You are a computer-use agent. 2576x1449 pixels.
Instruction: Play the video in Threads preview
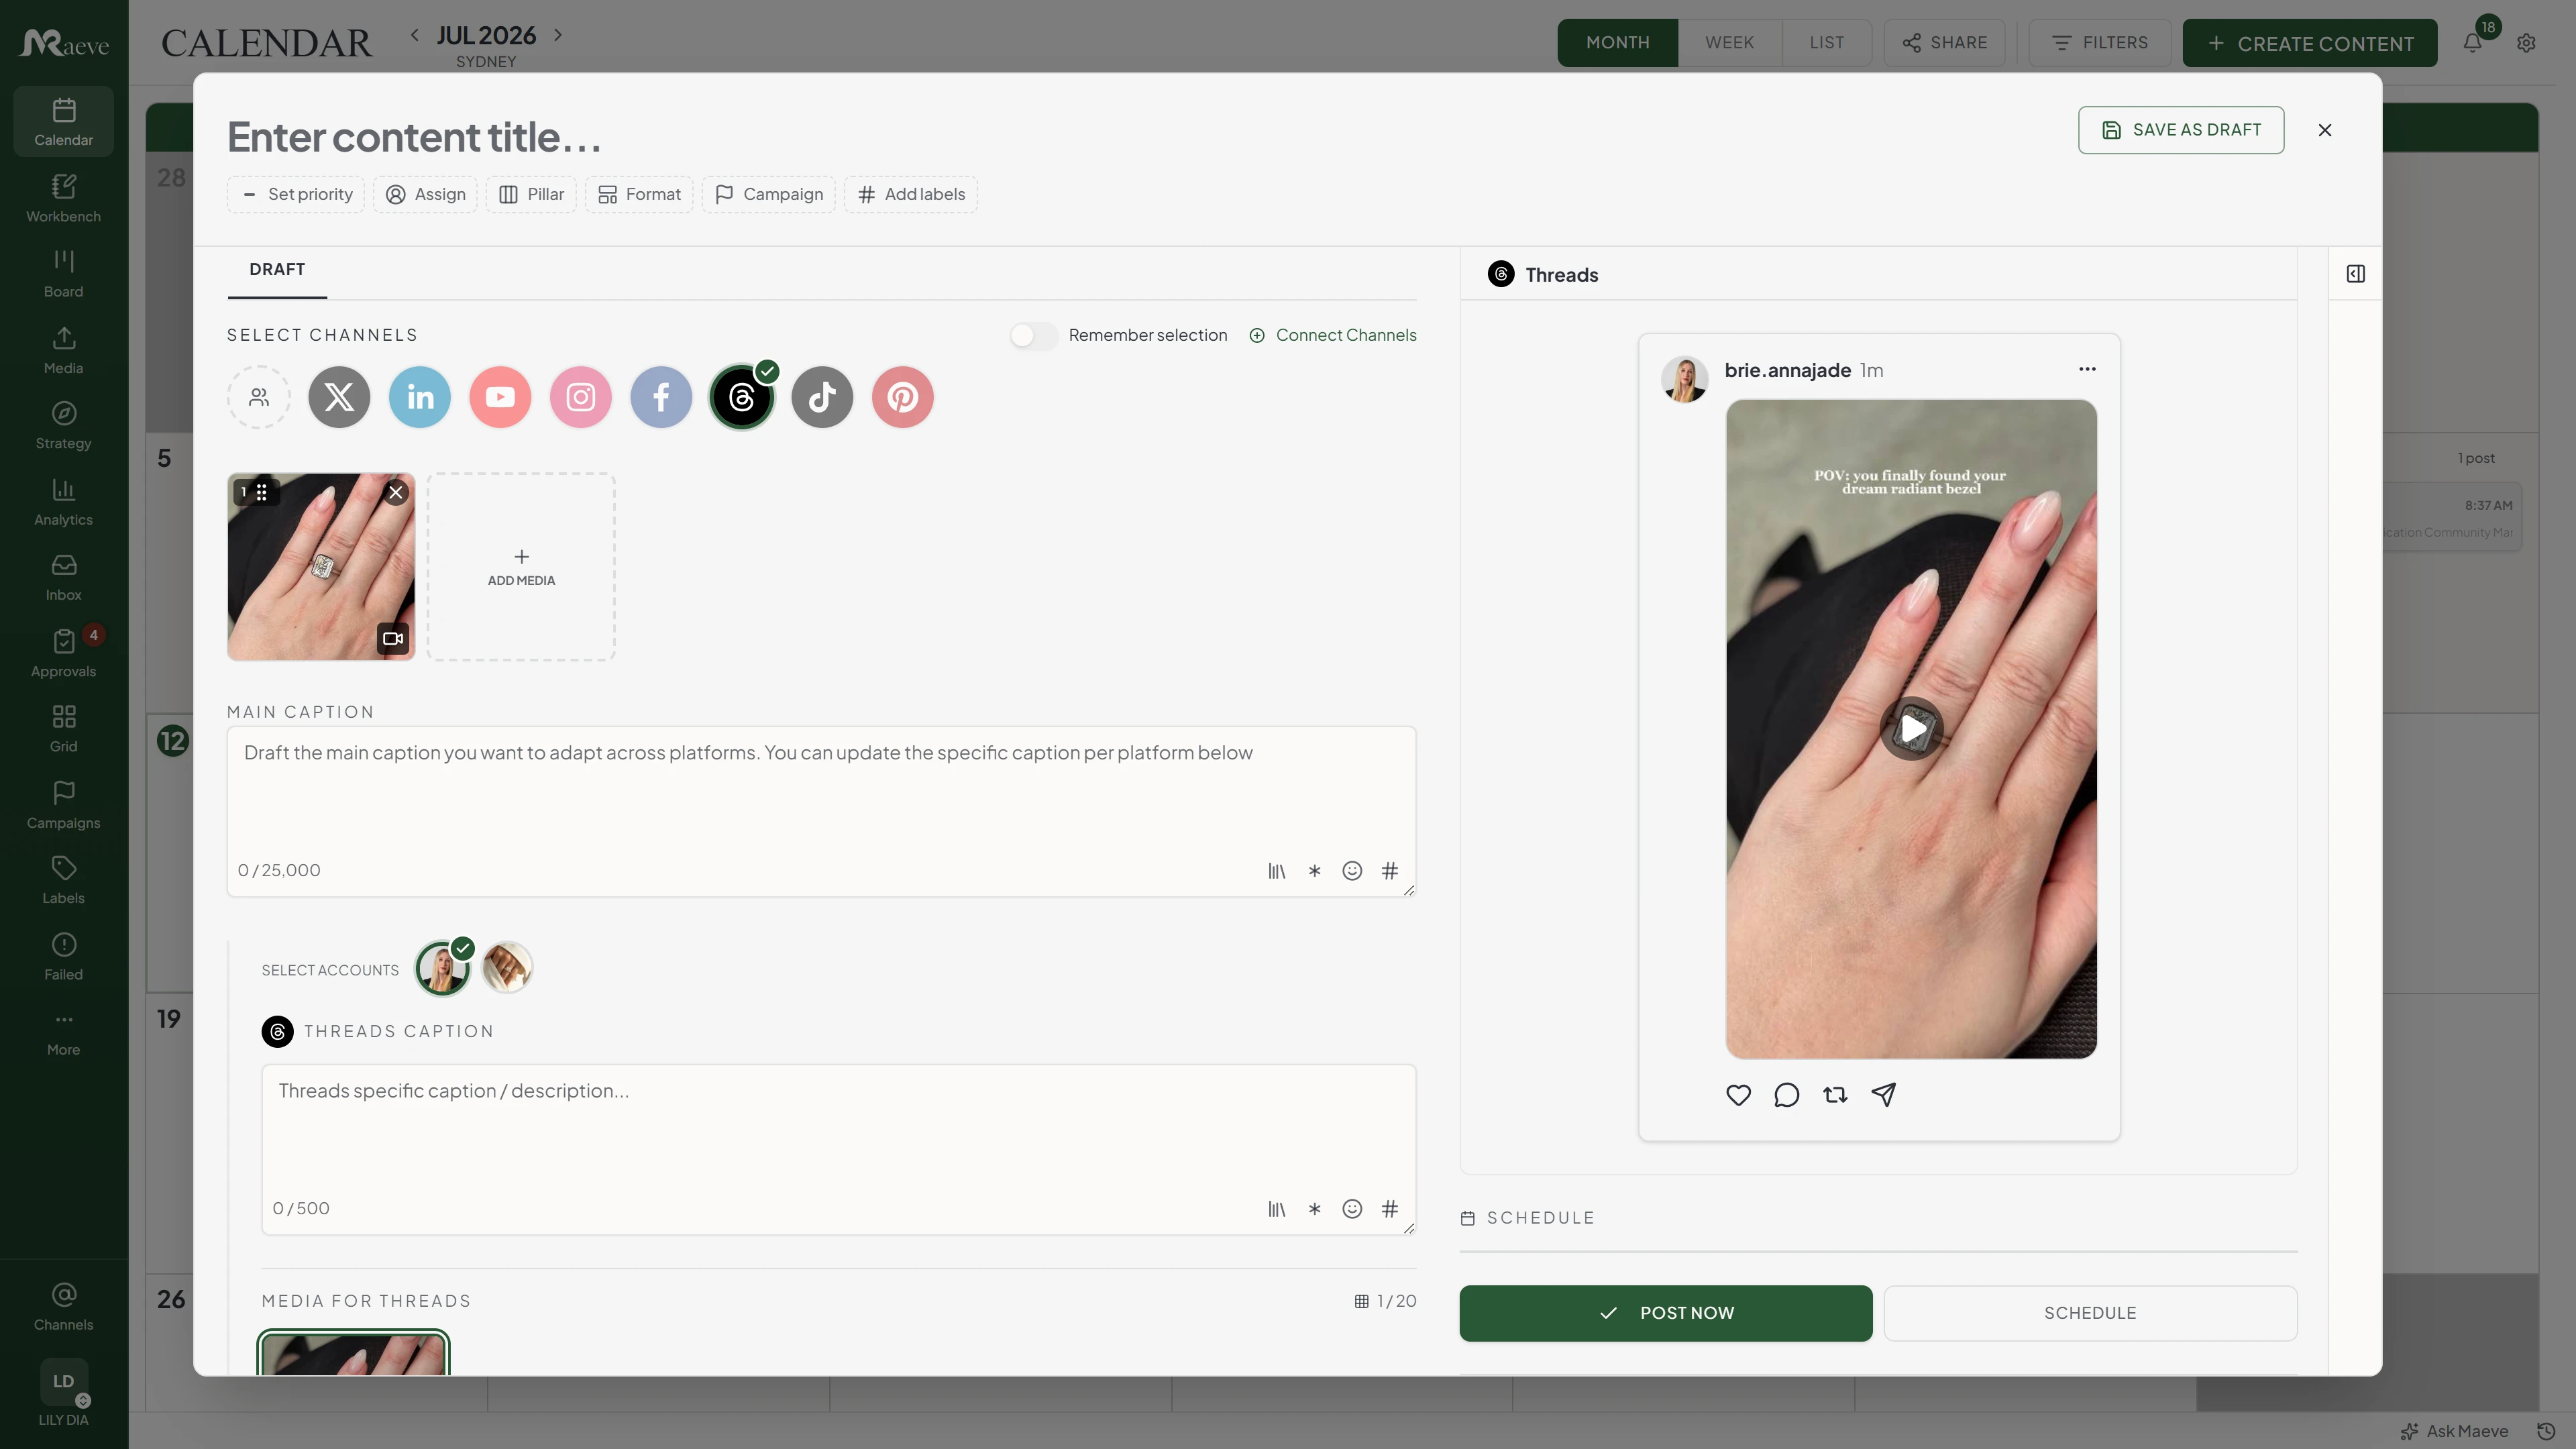pyautogui.click(x=1911, y=728)
